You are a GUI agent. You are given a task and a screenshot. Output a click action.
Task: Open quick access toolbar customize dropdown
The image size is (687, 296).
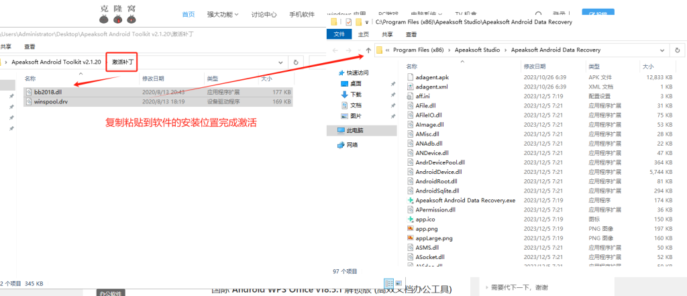click(x=366, y=22)
